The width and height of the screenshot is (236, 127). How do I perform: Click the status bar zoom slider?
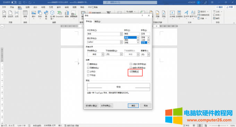click(219, 126)
